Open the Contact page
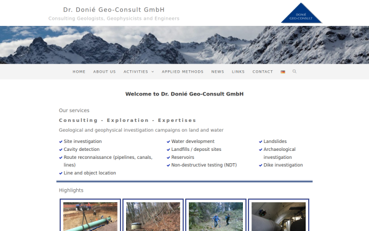 [263, 71]
